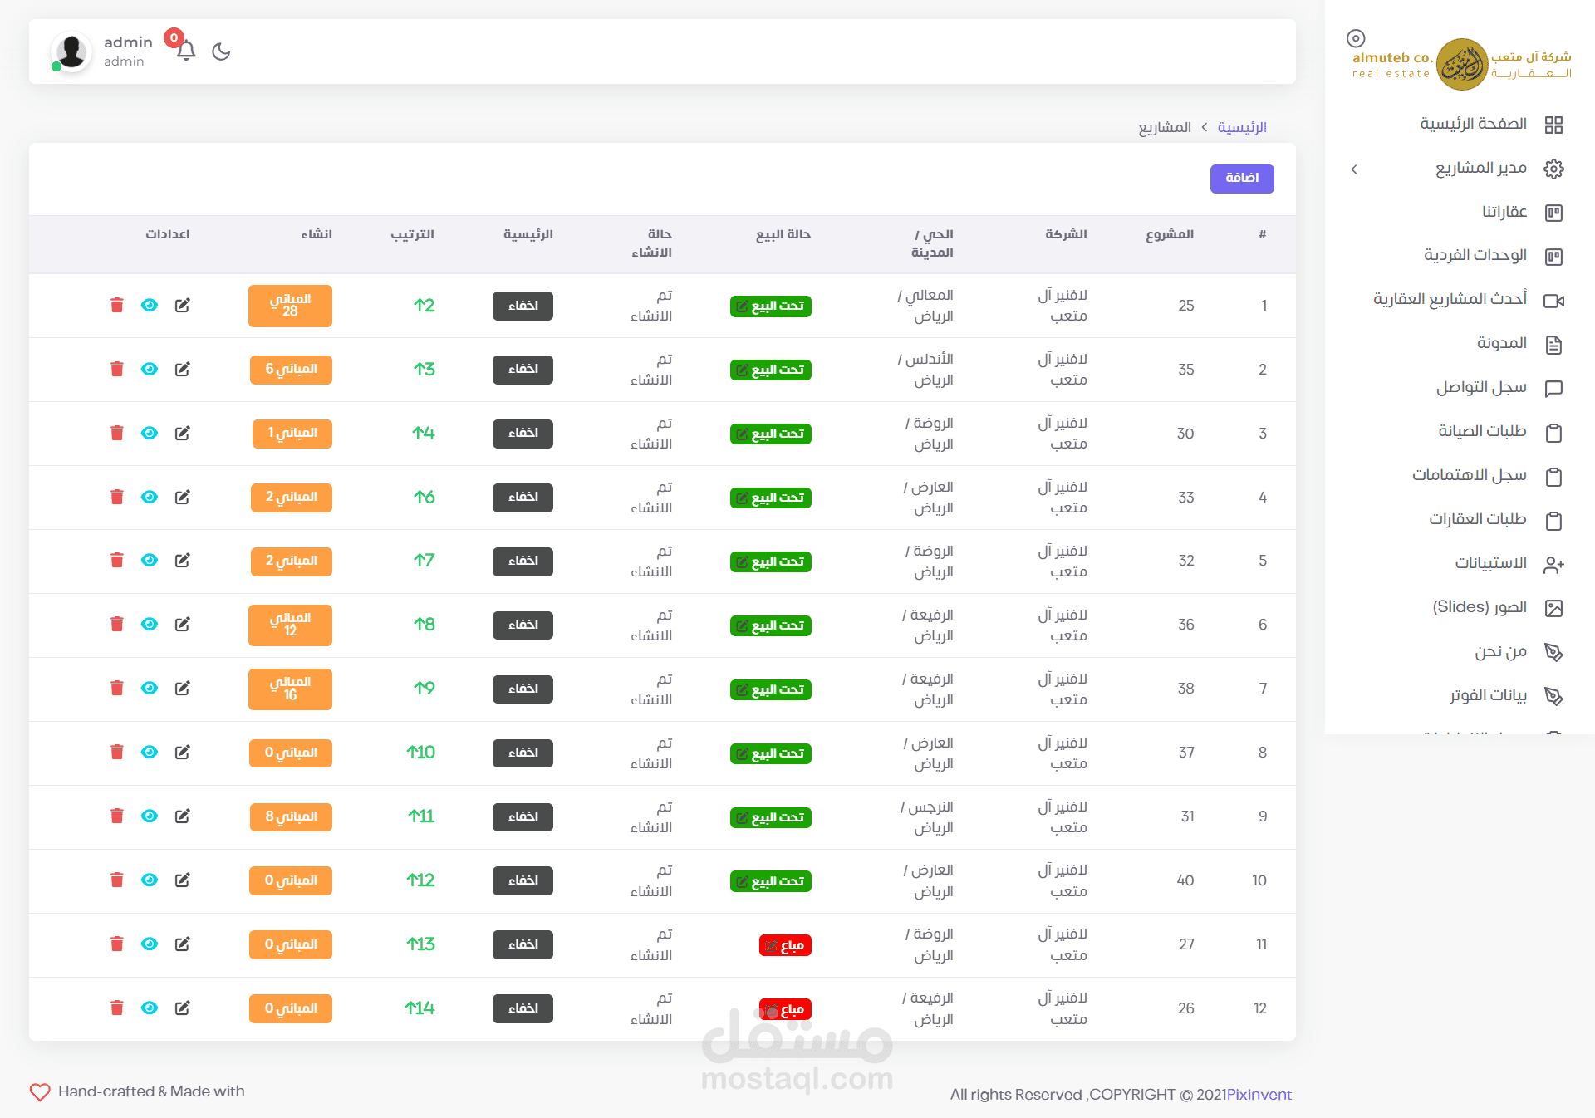Screen dimensions: 1595x1118
Task: Delete project row 1 with trash icon
Action: pos(117,305)
